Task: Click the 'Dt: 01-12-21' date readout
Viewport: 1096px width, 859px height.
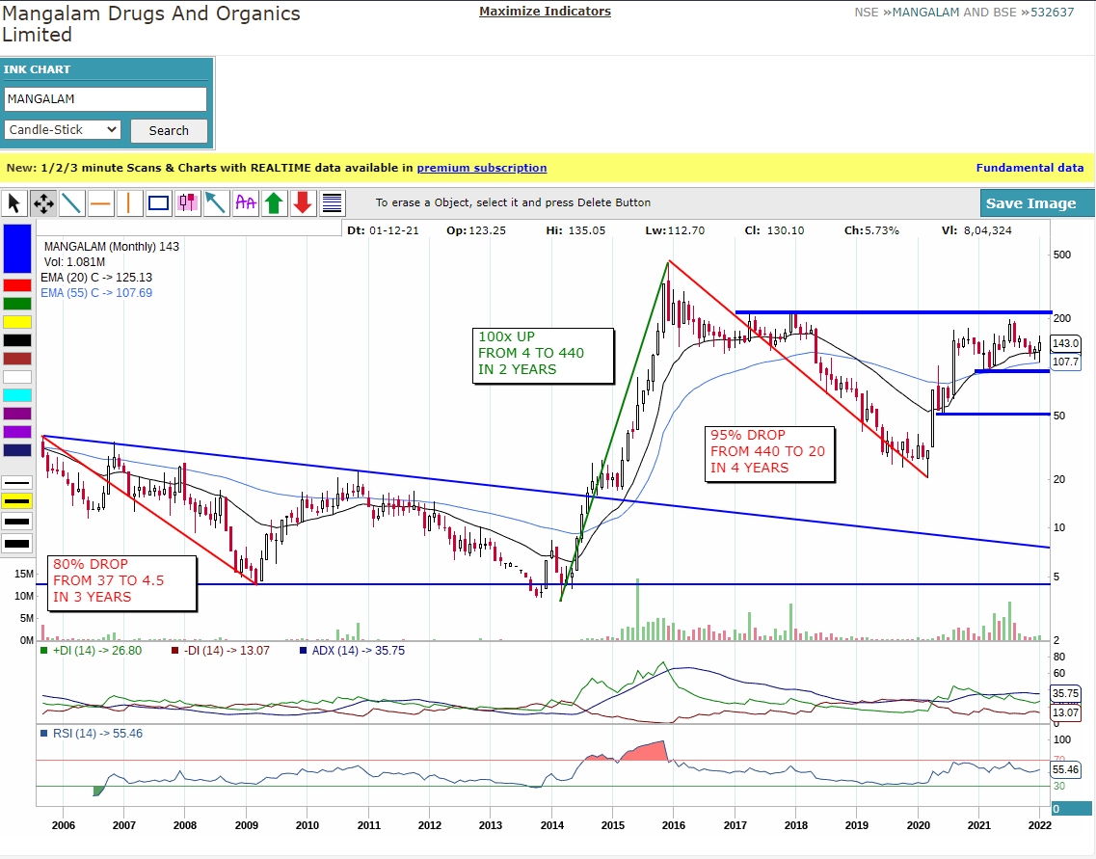Action: coord(383,230)
